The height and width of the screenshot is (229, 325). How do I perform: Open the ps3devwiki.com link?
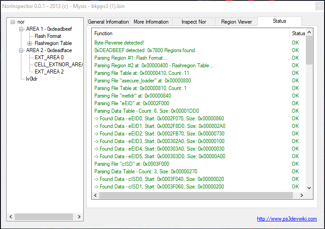click(x=287, y=219)
